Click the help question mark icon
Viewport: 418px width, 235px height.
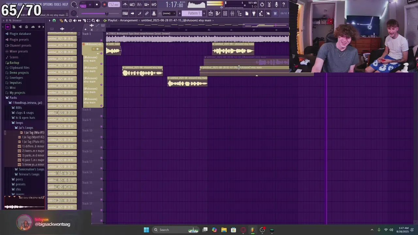[284, 5]
